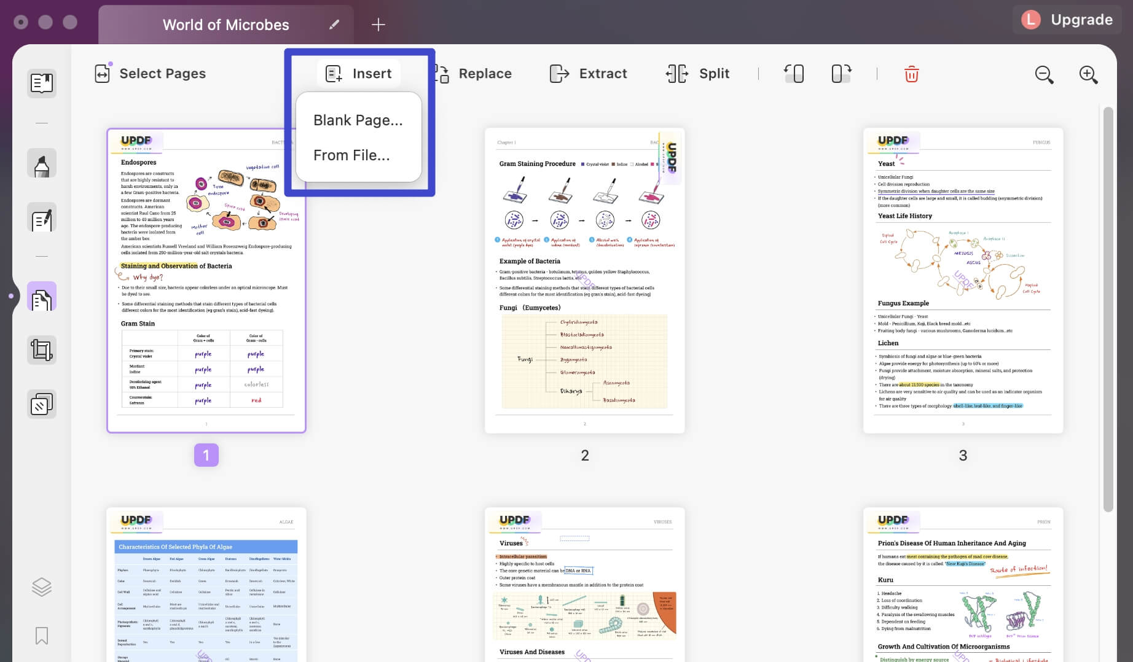Click the Split button
This screenshot has height=662, width=1133.
[x=697, y=74]
